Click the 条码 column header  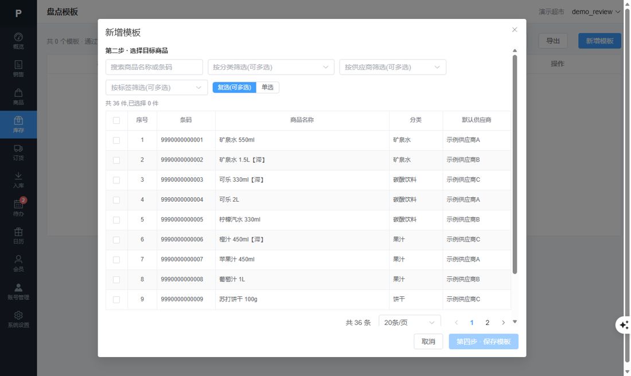(186, 120)
